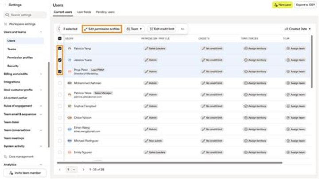Assign territory for Patricia Yang
This screenshot has height=179, width=319.
pos(255,48)
